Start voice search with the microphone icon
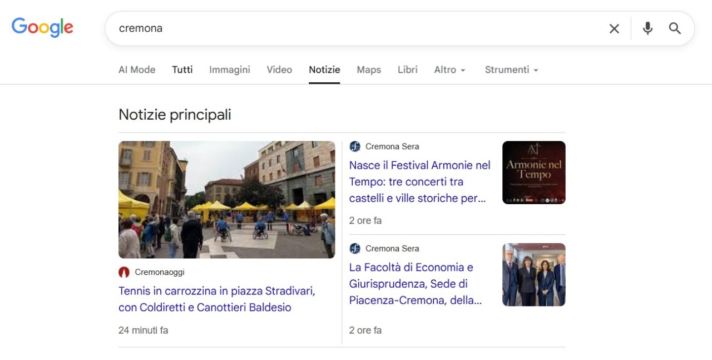 click(x=647, y=28)
